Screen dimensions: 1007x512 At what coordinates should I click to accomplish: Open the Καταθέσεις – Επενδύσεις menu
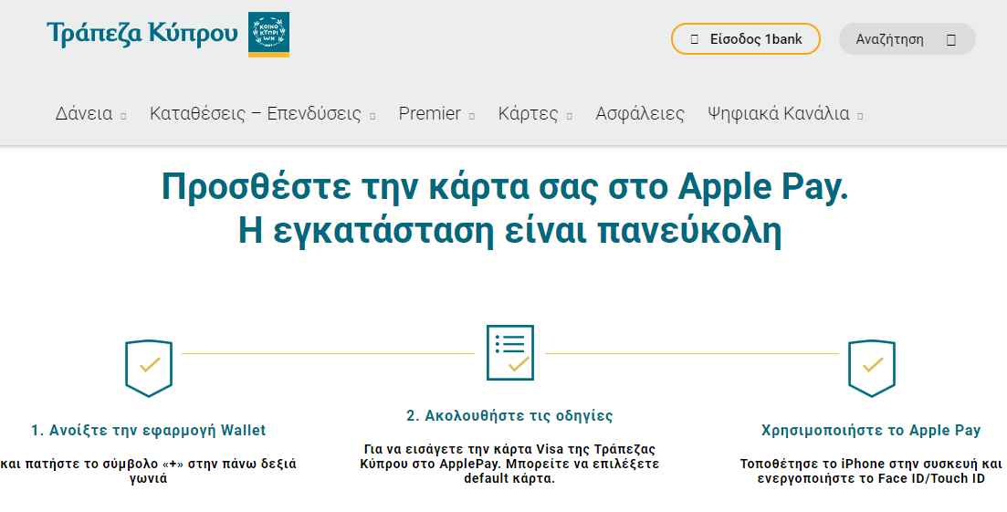[x=256, y=113]
